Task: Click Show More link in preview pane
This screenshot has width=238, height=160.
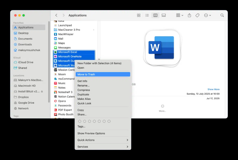Action: (214, 89)
